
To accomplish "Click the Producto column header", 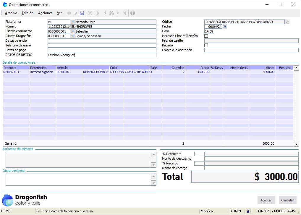I will pos(16,67).
